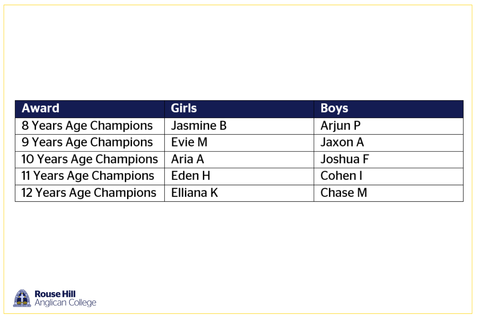477x318 pixels.
Task: Select the Boys column header
Action: [389, 109]
